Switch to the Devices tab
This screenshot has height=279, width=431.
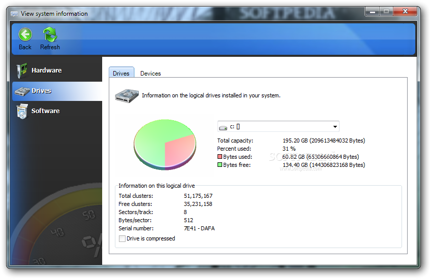click(150, 74)
